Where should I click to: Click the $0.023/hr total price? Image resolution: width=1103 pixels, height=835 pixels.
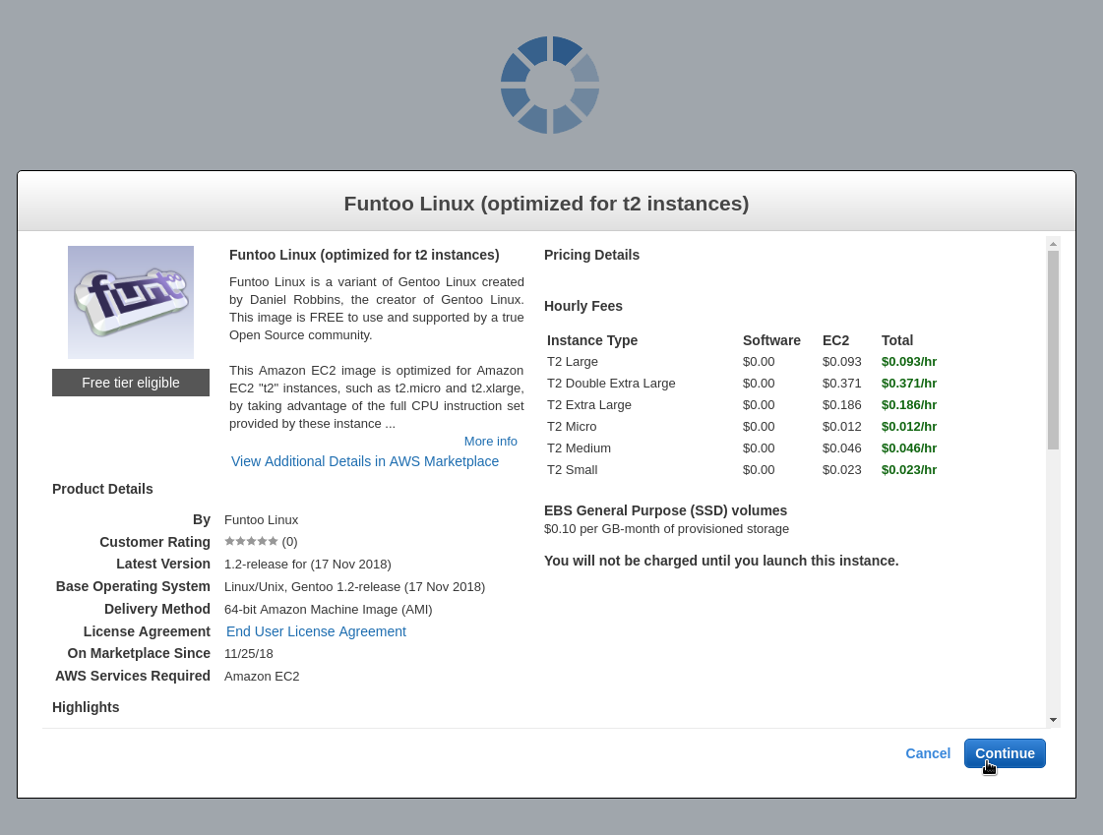(x=909, y=470)
